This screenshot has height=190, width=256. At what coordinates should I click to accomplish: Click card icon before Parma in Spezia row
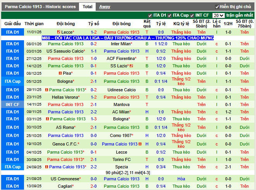point(47,167)
